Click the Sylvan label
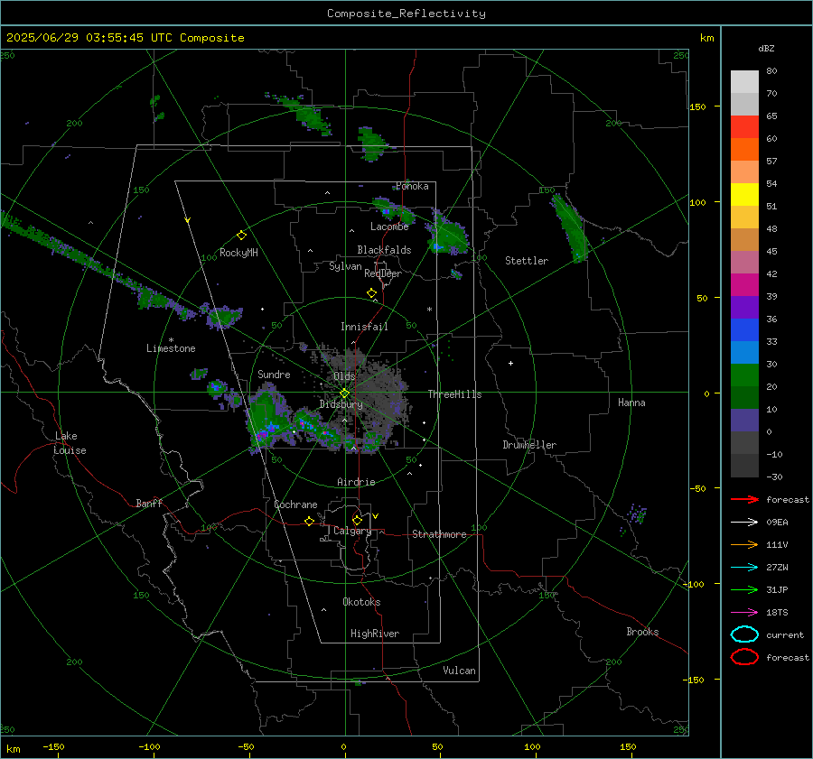 [345, 266]
